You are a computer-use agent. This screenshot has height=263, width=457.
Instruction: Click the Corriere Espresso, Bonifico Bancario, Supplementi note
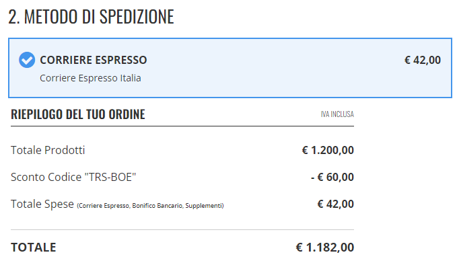click(x=150, y=206)
